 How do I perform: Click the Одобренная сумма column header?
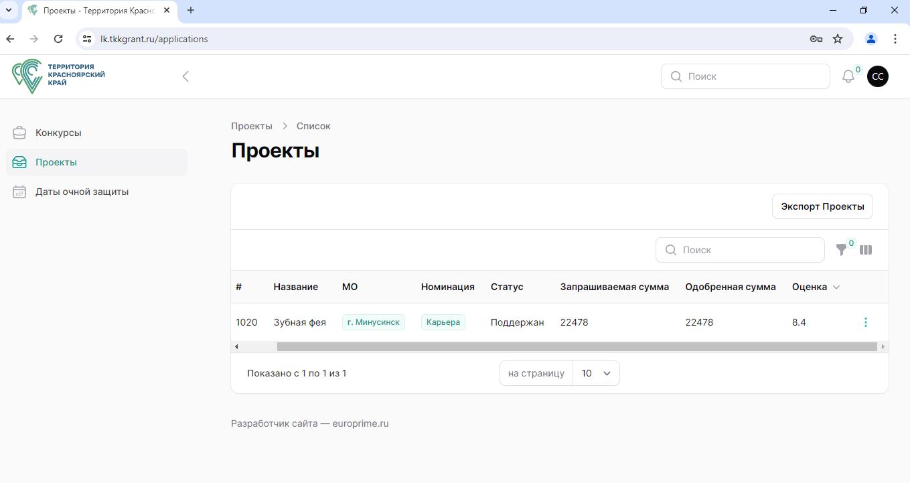(x=731, y=287)
